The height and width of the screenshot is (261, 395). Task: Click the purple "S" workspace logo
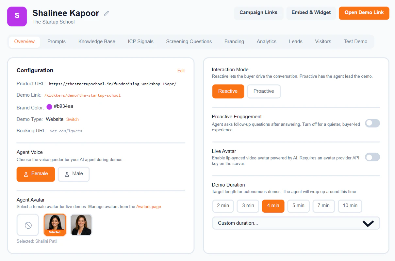[17, 16]
